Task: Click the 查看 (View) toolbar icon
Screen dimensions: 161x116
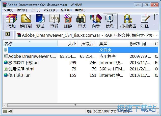Action: click(x=54, y=18)
